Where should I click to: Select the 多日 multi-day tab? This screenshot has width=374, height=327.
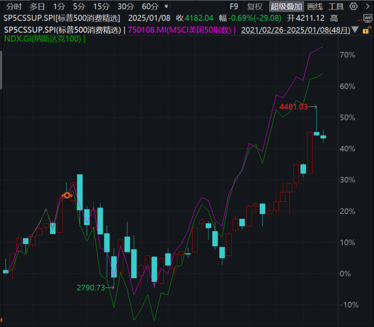tap(37, 7)
